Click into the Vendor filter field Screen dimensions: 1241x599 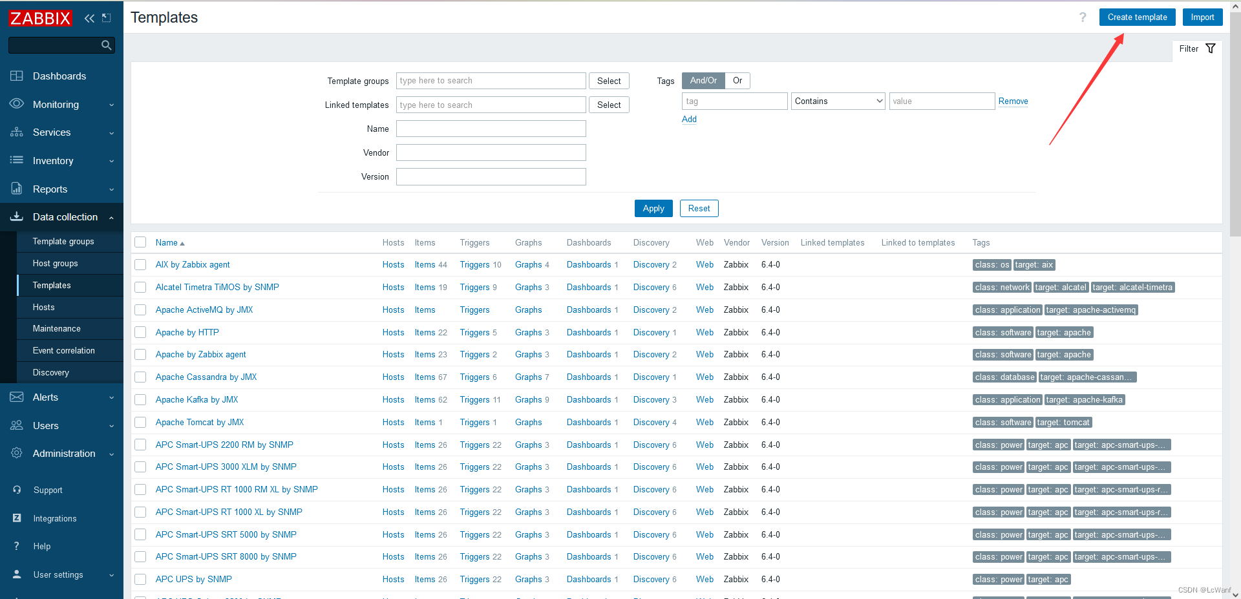click(x=491, y=152)
